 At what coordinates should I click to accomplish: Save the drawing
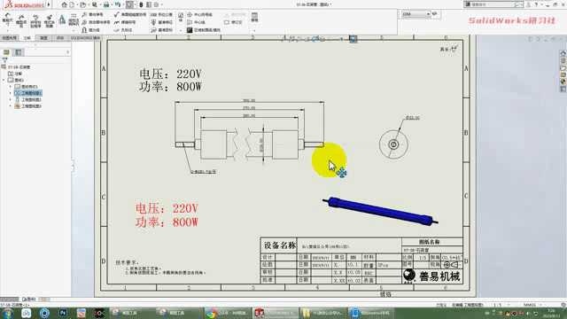pos(95,4)
